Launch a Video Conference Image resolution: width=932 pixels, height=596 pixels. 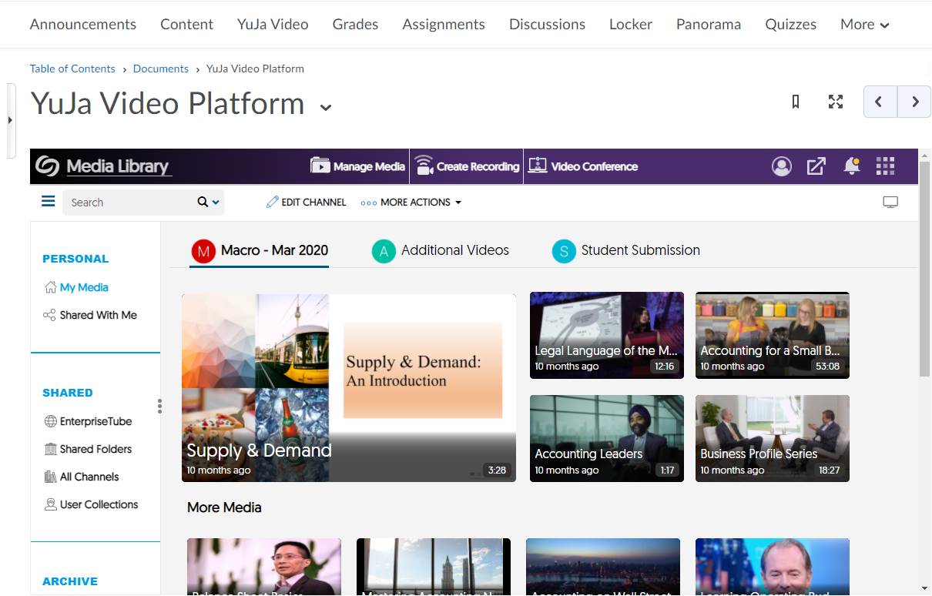583,166
